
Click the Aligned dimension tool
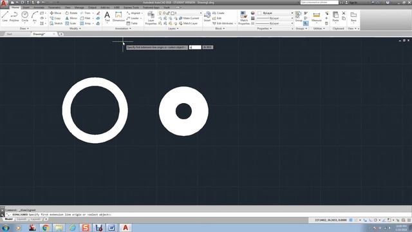[x=133, y=13]
